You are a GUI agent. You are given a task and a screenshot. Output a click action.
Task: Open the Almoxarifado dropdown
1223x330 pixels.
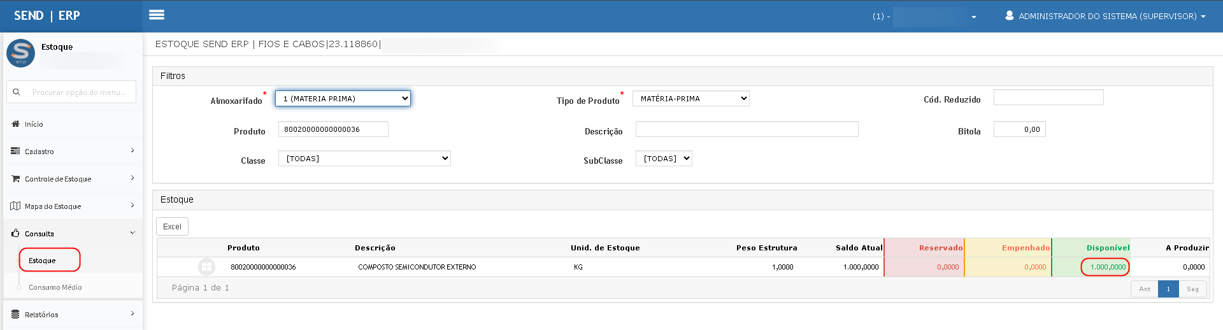click(343, 99)
